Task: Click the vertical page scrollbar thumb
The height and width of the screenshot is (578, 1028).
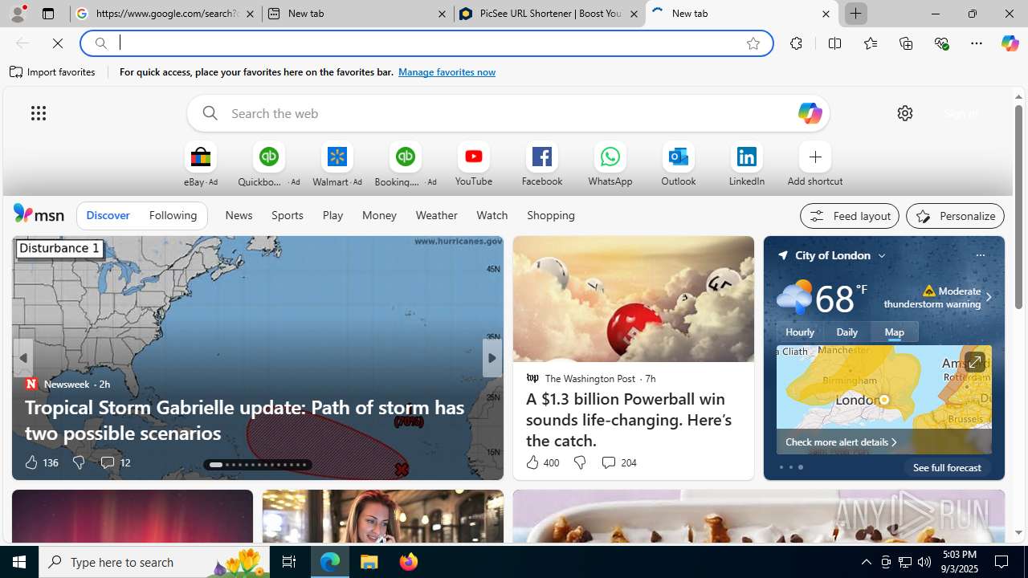Action: tap(1018, 207)
